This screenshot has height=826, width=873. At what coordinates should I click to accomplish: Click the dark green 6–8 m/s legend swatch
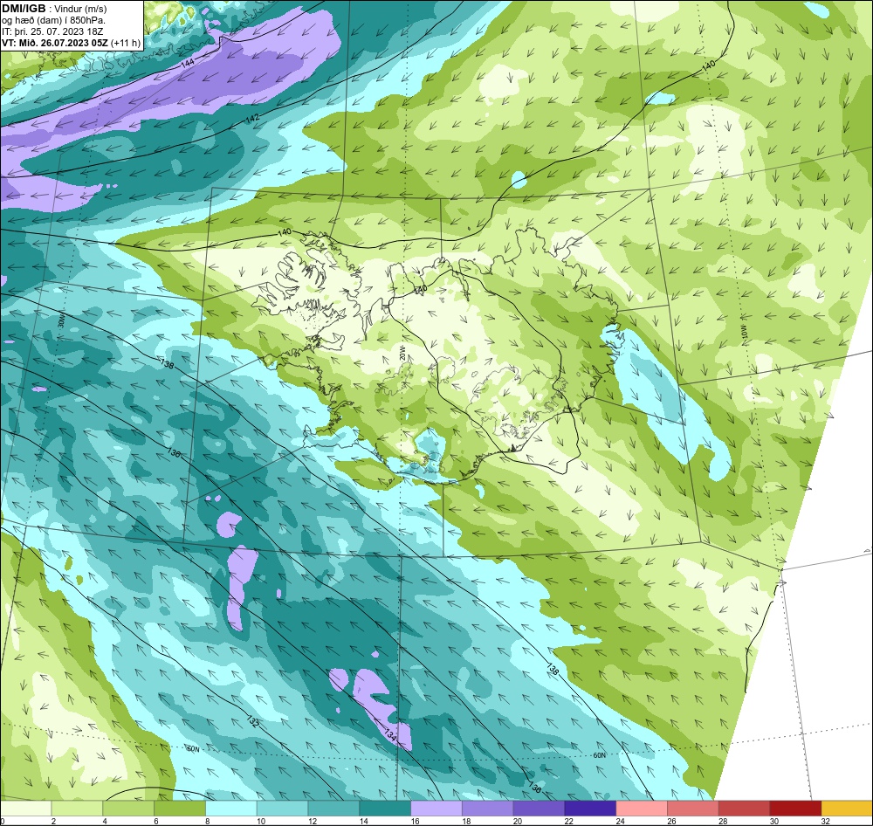180,809
